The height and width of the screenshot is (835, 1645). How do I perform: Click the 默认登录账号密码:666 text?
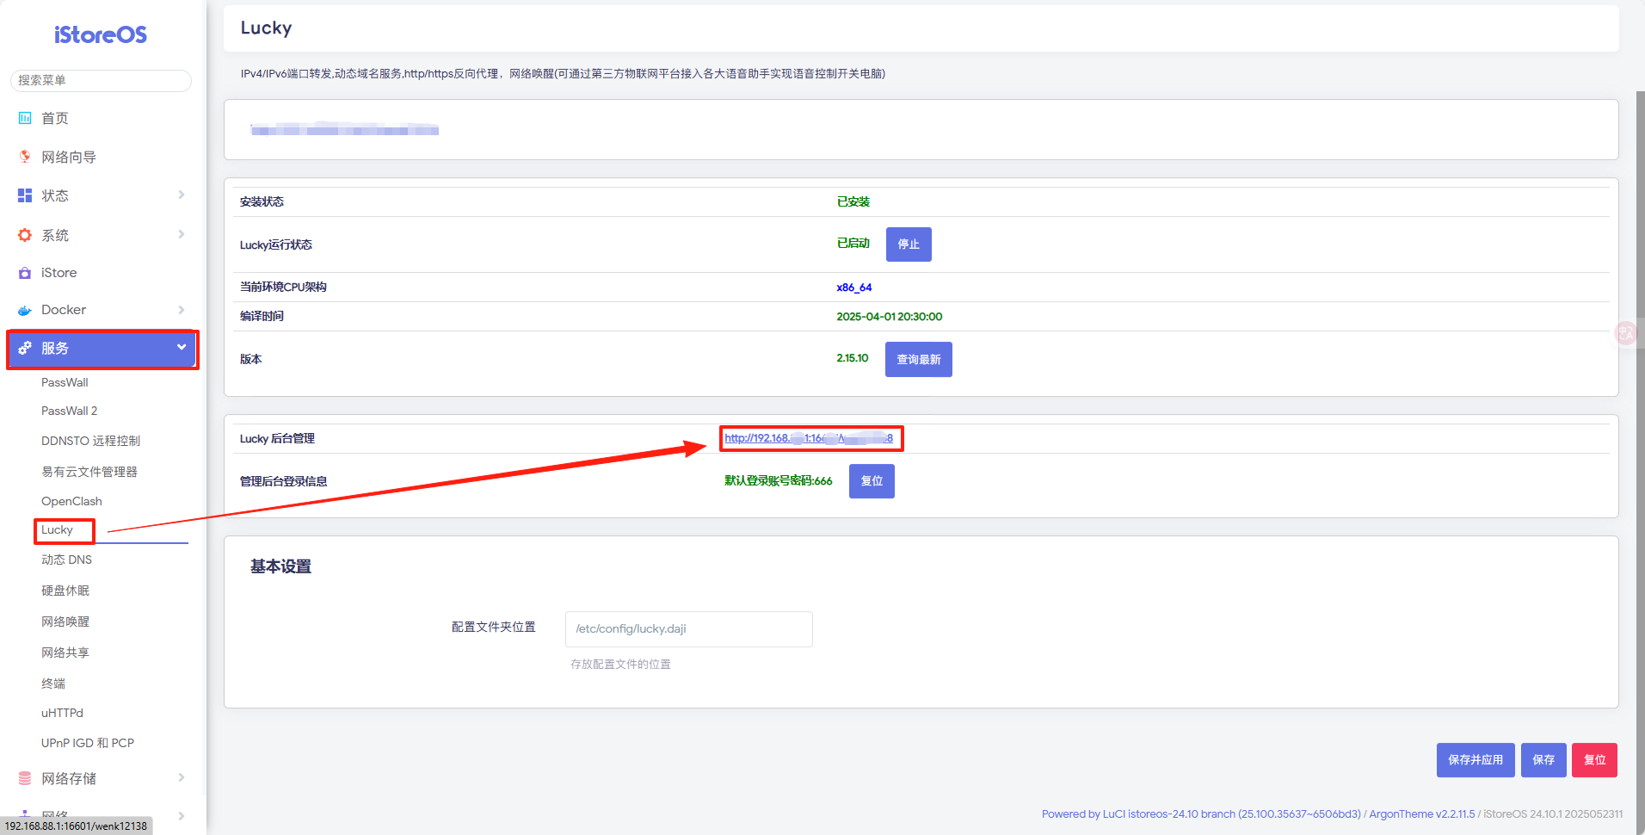(778, 481)
